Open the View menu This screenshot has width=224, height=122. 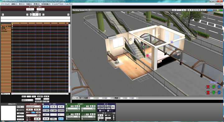pos(22,4)
